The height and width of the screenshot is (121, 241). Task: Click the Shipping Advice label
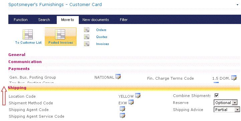point(188,110)
